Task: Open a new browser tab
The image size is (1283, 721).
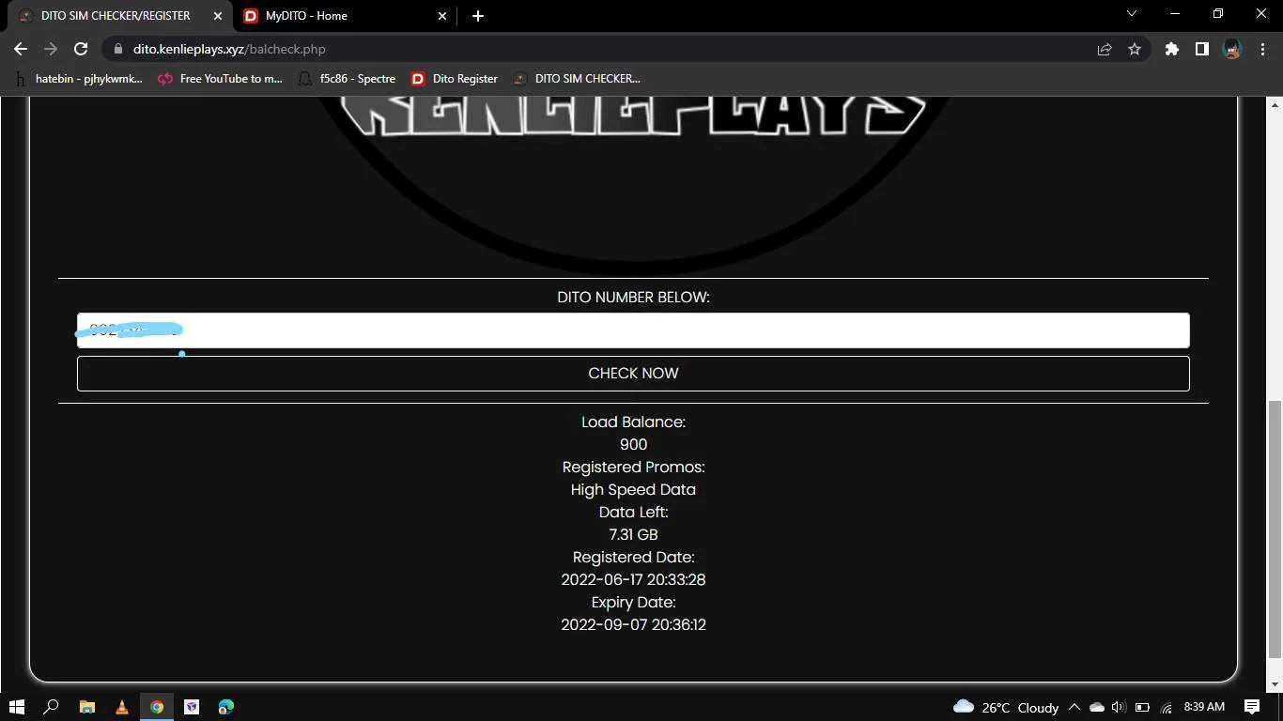Action: coord(477,16)
